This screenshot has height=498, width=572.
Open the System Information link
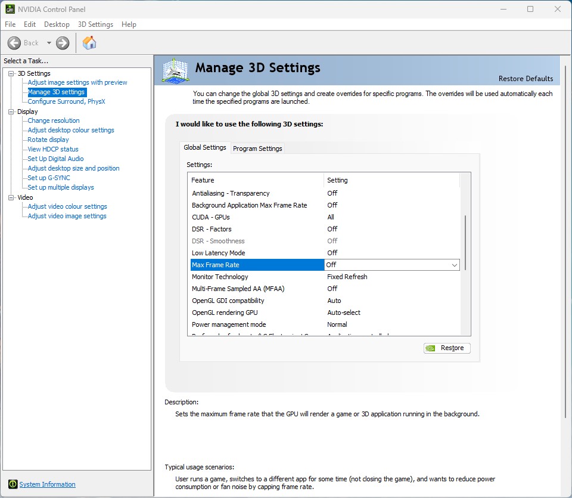coord(47,484)
